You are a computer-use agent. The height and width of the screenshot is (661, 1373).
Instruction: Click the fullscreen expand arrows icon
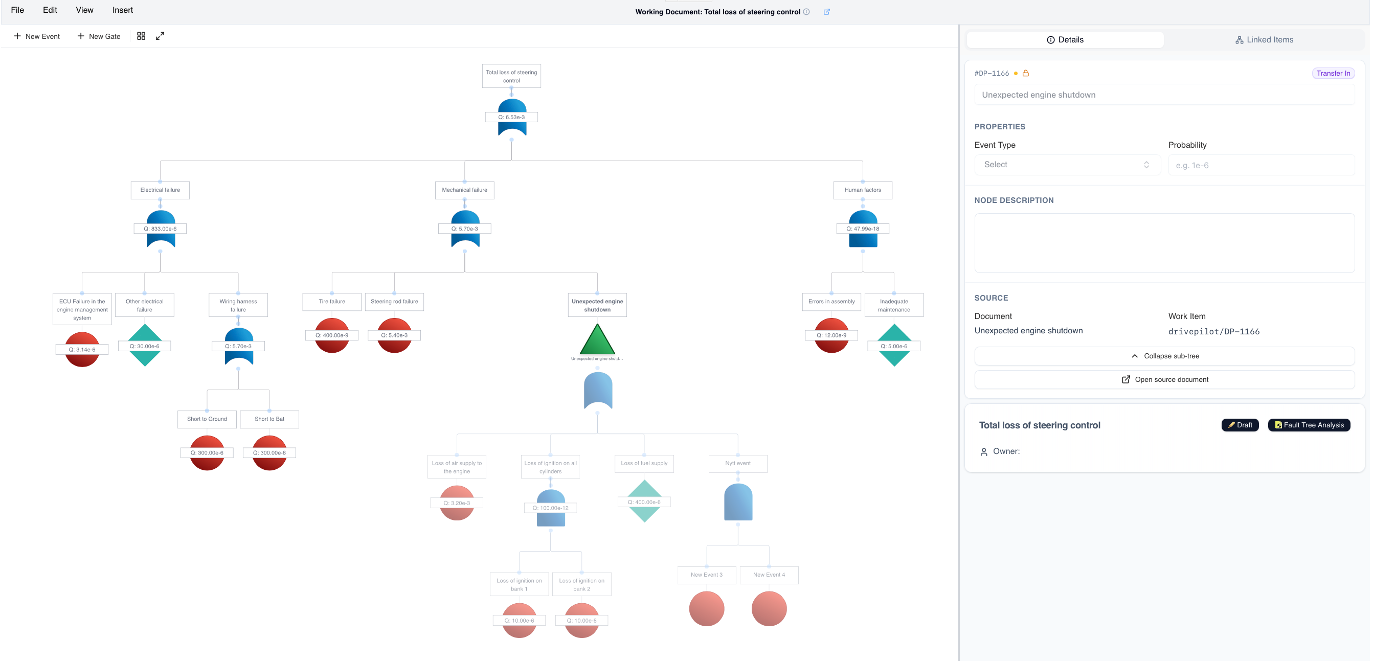(160, 36)
